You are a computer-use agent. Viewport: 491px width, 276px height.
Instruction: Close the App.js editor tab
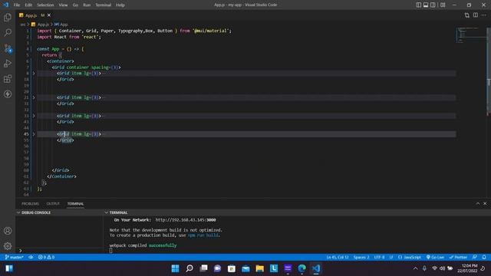click(49, 15)
